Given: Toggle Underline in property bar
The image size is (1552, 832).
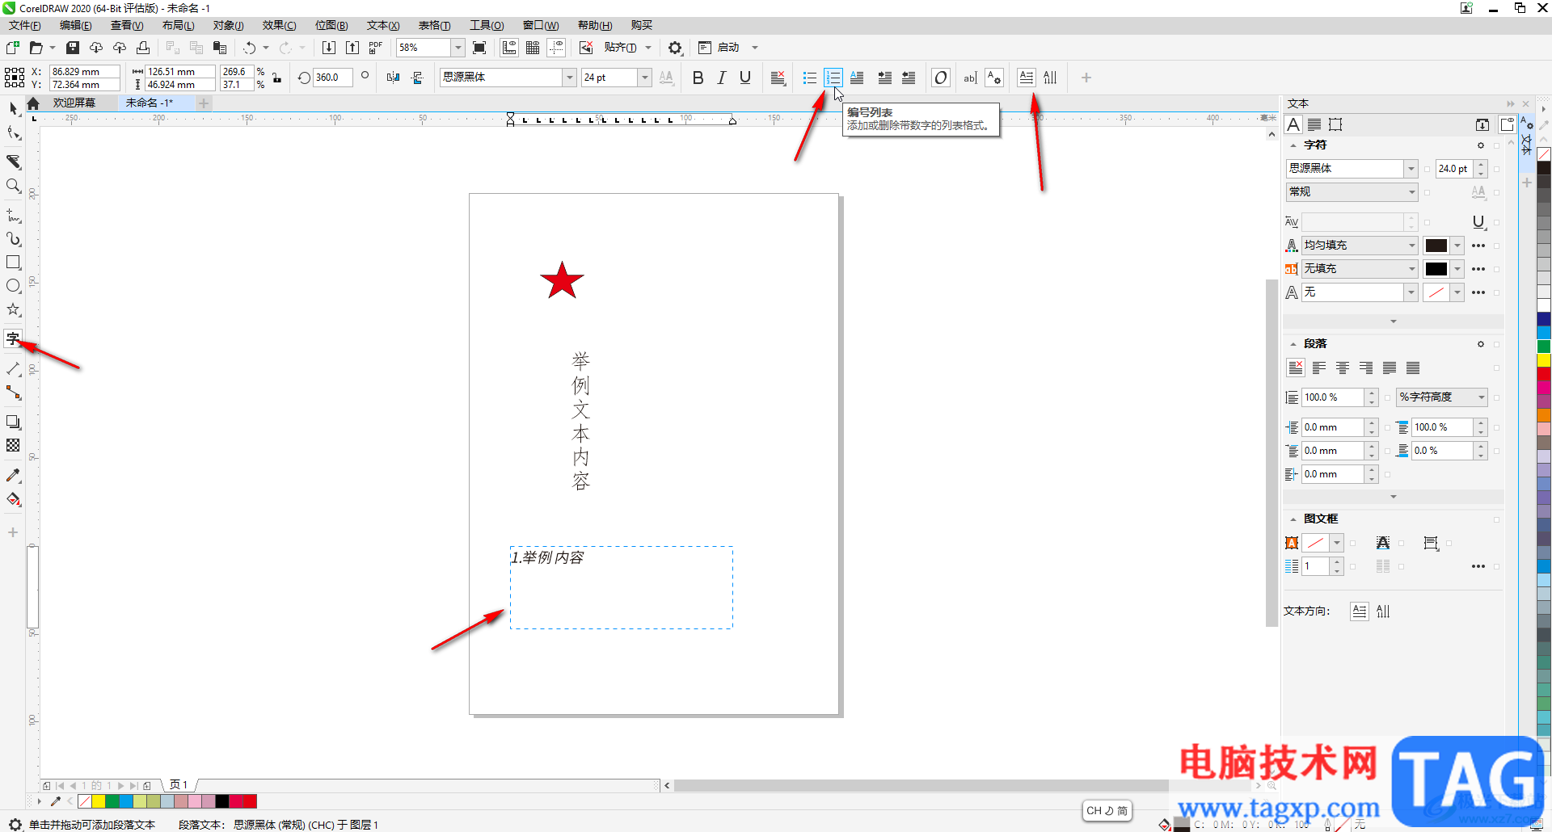Looking at the screenshot, I should tap(745, 78).
